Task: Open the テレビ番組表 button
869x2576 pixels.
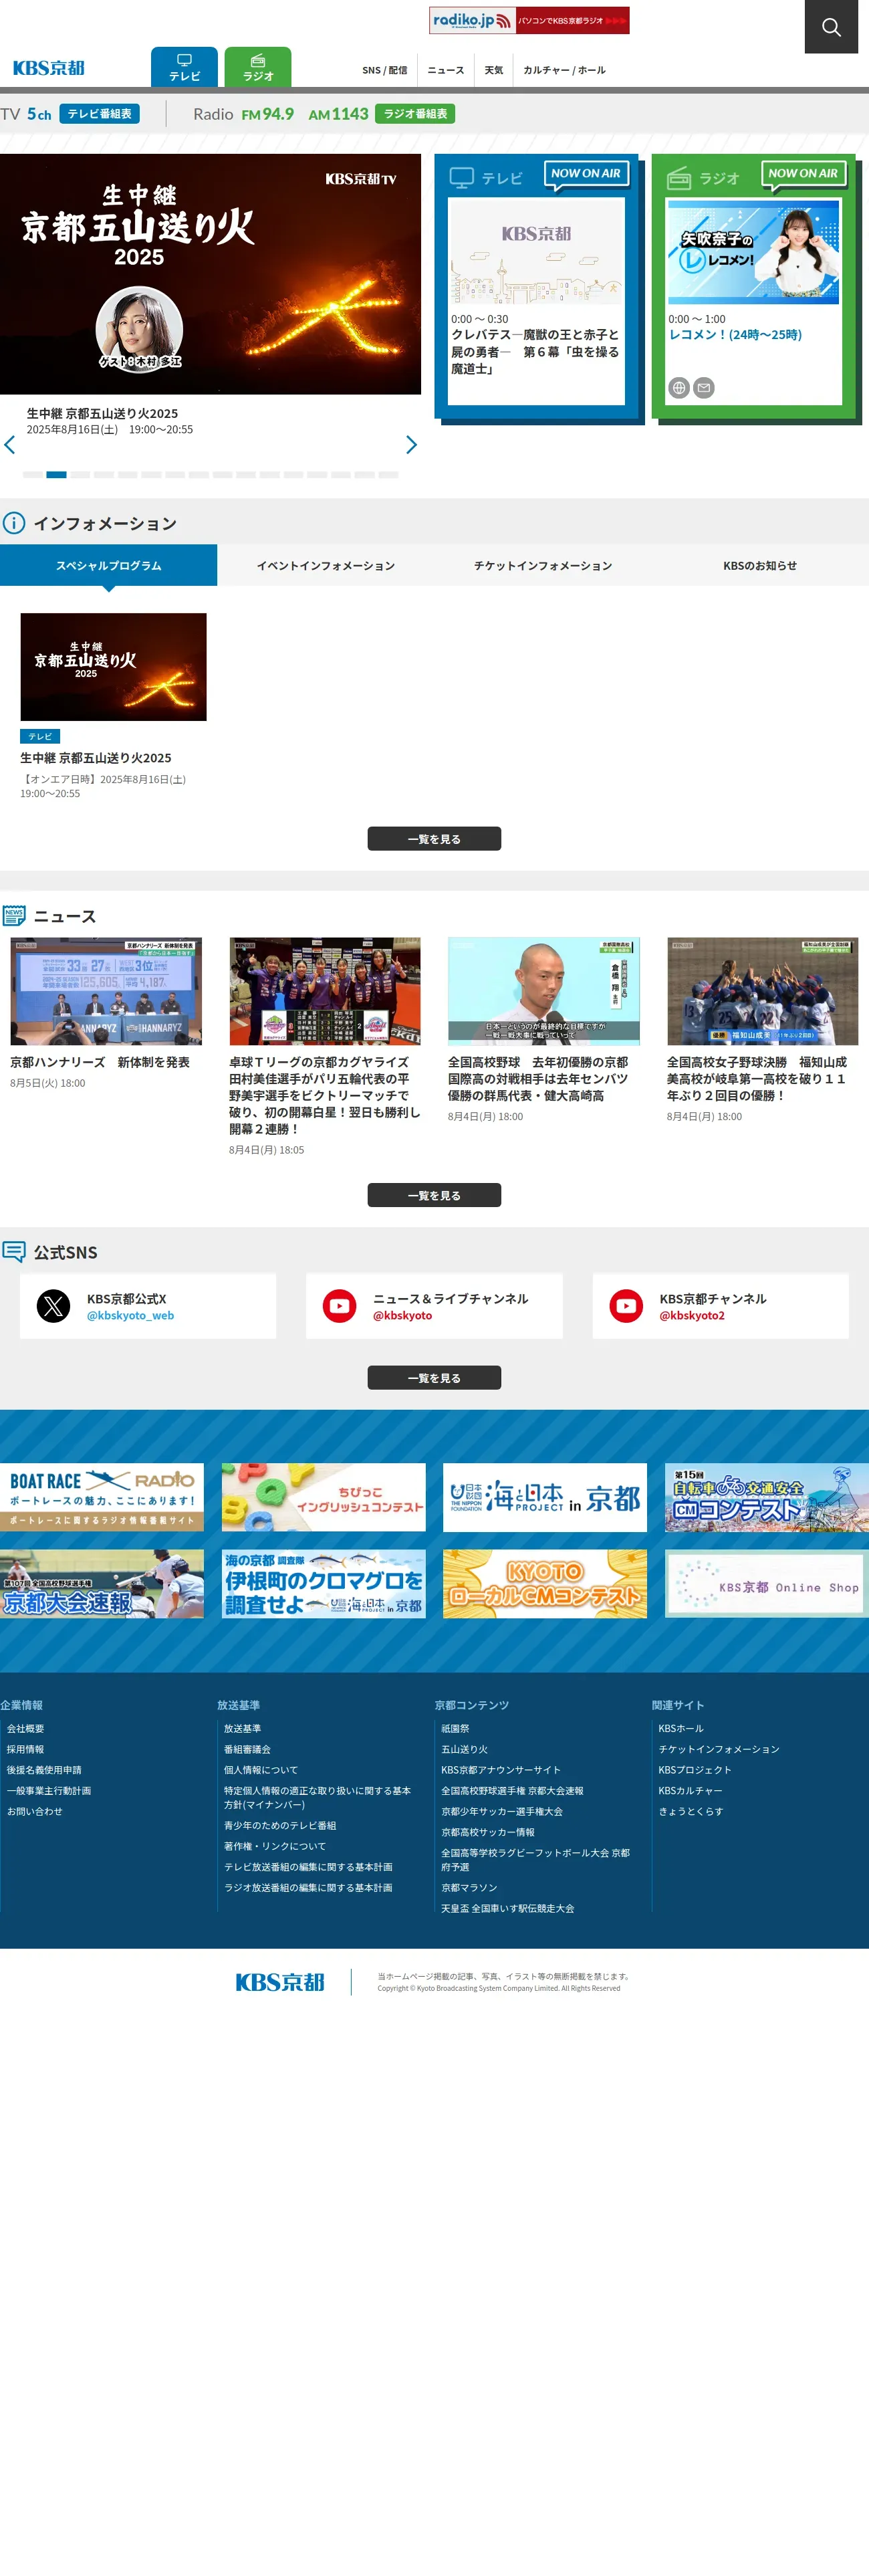Action: 99,114
